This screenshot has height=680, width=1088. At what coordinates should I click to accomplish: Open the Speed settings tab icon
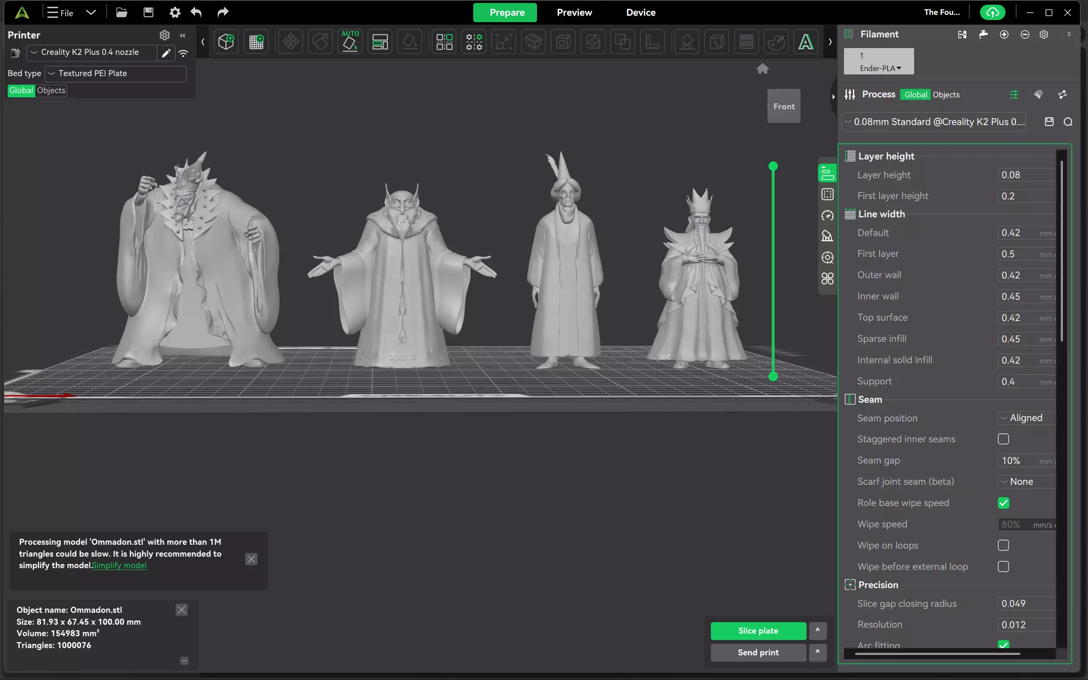827,216
